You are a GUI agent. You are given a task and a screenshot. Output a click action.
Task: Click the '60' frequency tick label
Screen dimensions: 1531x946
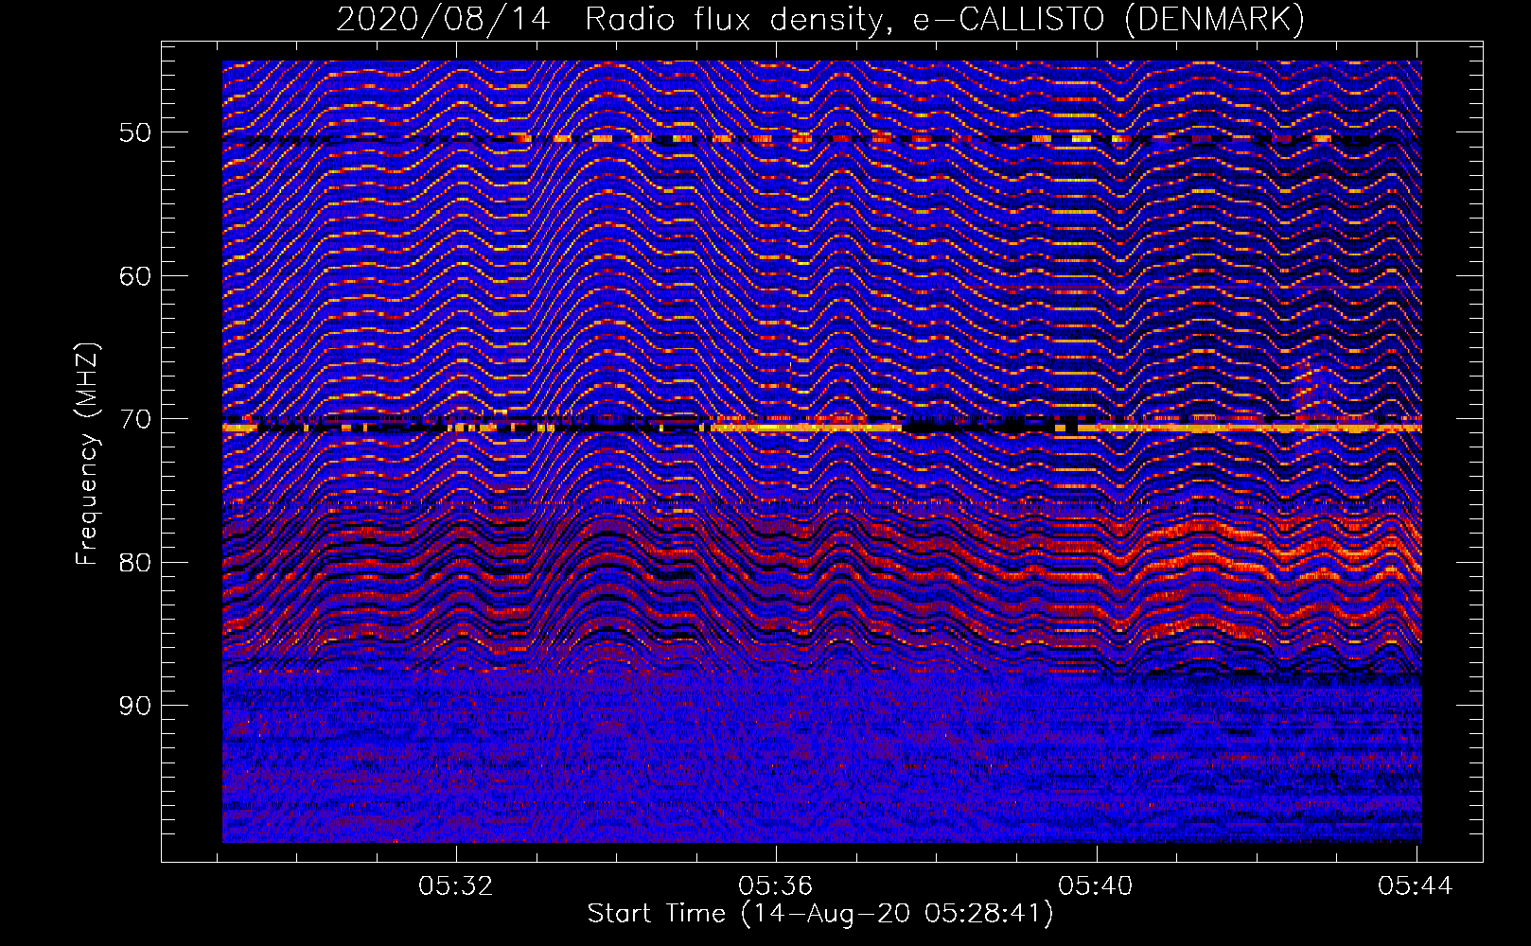click(x=134, y=276)
